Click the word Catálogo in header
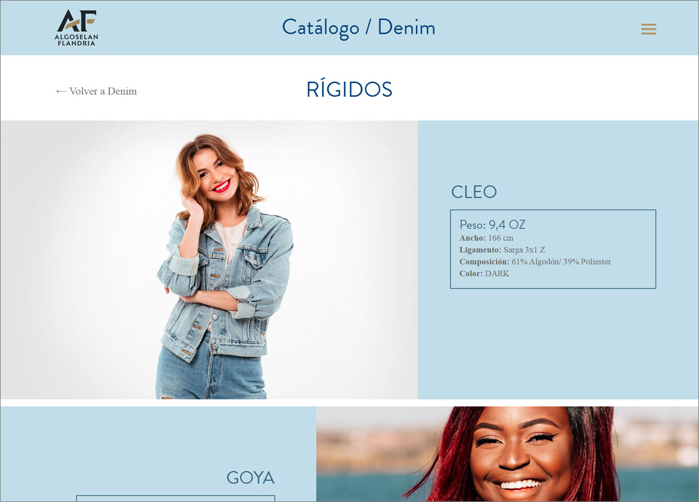 pyautogui.click(x=320, y=28)
